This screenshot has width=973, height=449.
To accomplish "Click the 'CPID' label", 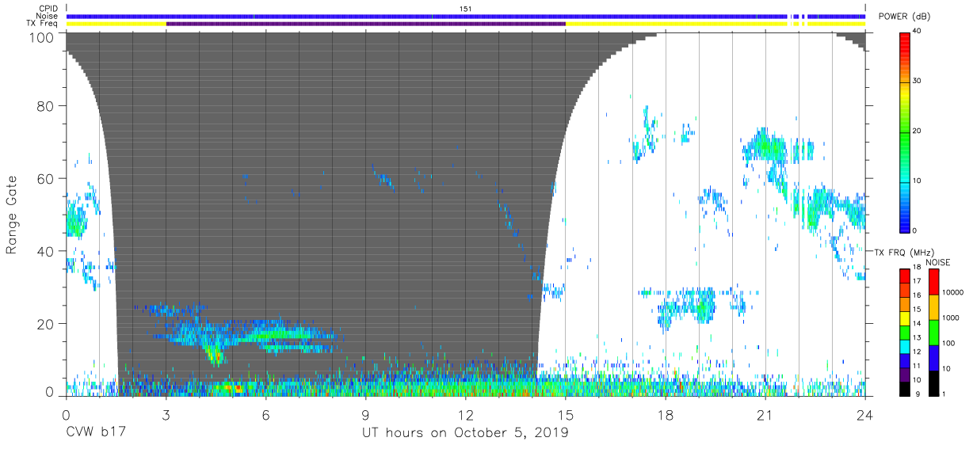I will 48,8.
